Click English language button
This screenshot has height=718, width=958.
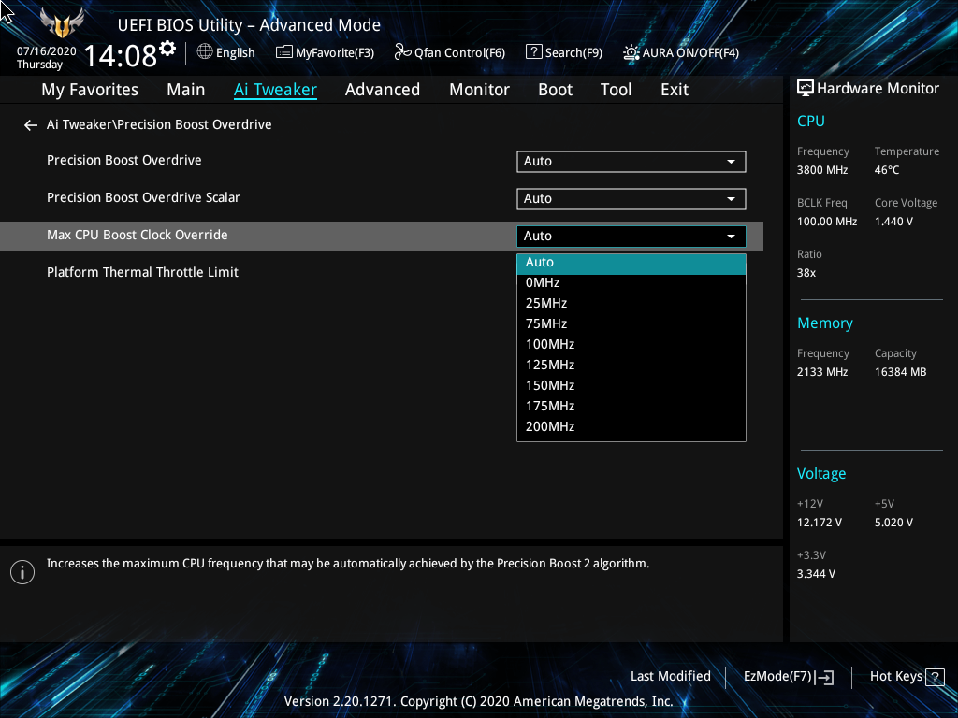click(235, 53)
